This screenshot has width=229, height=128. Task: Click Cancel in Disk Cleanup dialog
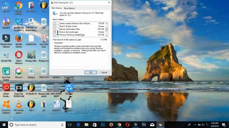point(104,73)
